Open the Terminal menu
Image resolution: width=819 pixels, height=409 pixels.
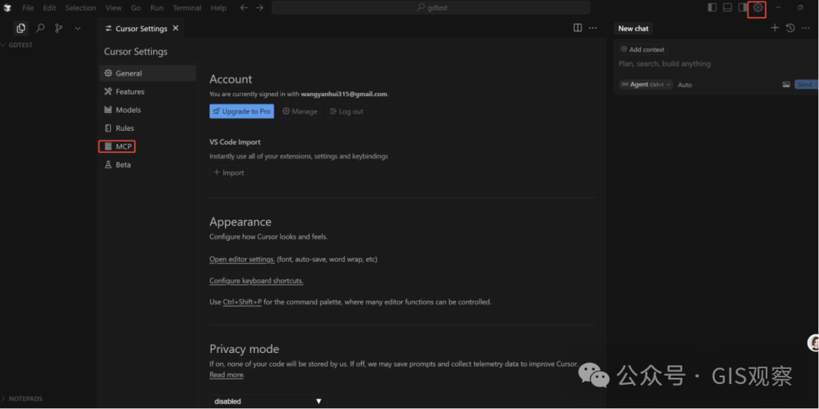pos(187,8)
